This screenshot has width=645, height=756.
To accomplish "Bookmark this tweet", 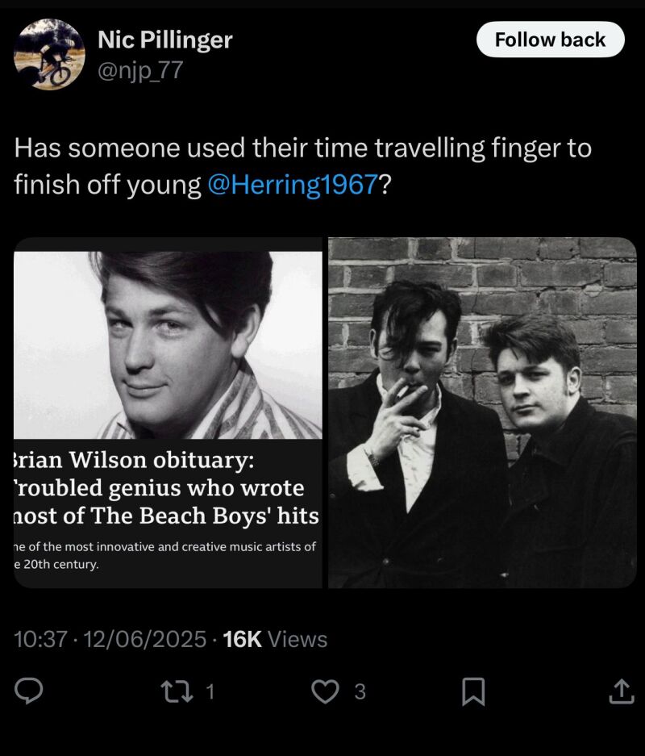I will coord(472,691).
